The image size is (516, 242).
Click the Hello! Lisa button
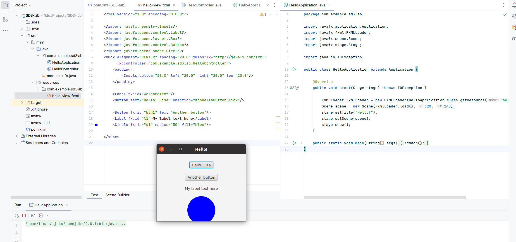point(201,165)
